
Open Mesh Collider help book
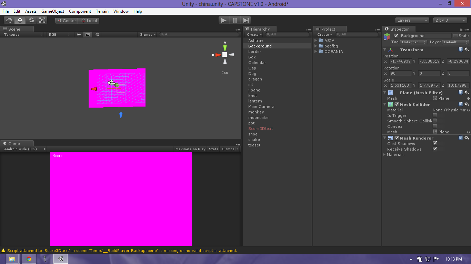(460, 104)
